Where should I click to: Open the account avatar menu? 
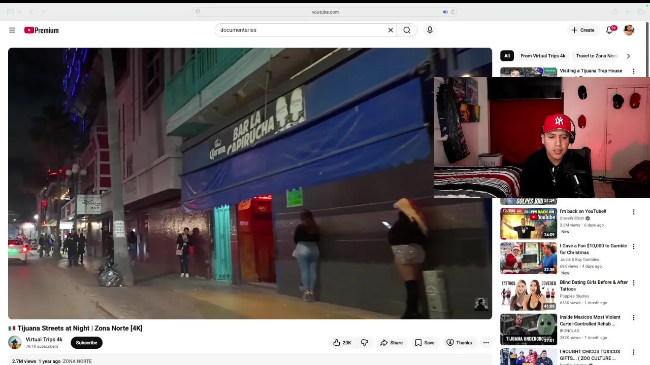(629, 30)
